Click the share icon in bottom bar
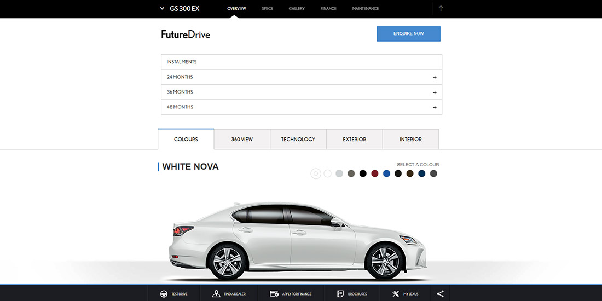 [441, 294]
